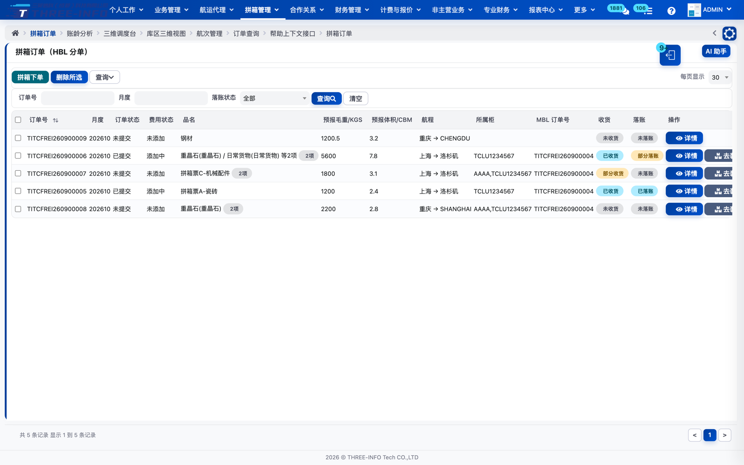View 详情 for order TITCFREI260900008
Image resolution: width=744 pixels, height=465 pixels.
(x=684, y=209)
